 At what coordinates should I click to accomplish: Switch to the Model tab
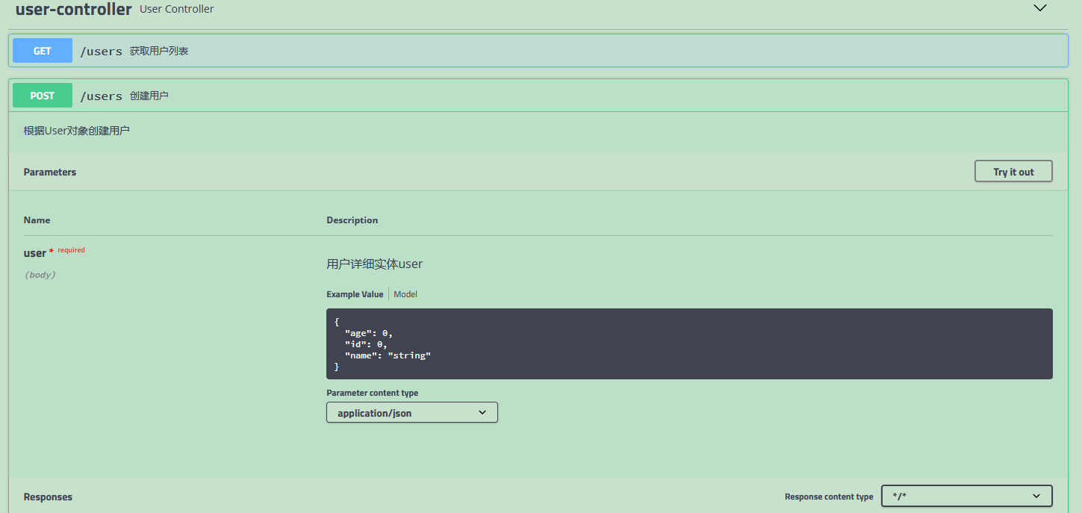click(405, 294)
